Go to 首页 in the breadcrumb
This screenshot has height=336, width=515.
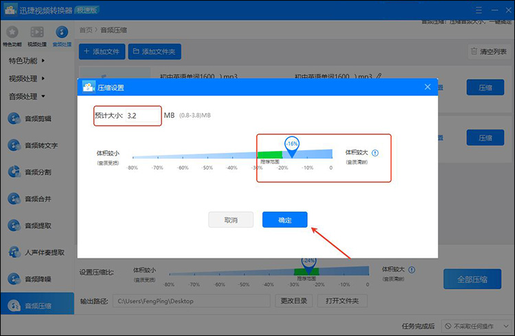86,30
